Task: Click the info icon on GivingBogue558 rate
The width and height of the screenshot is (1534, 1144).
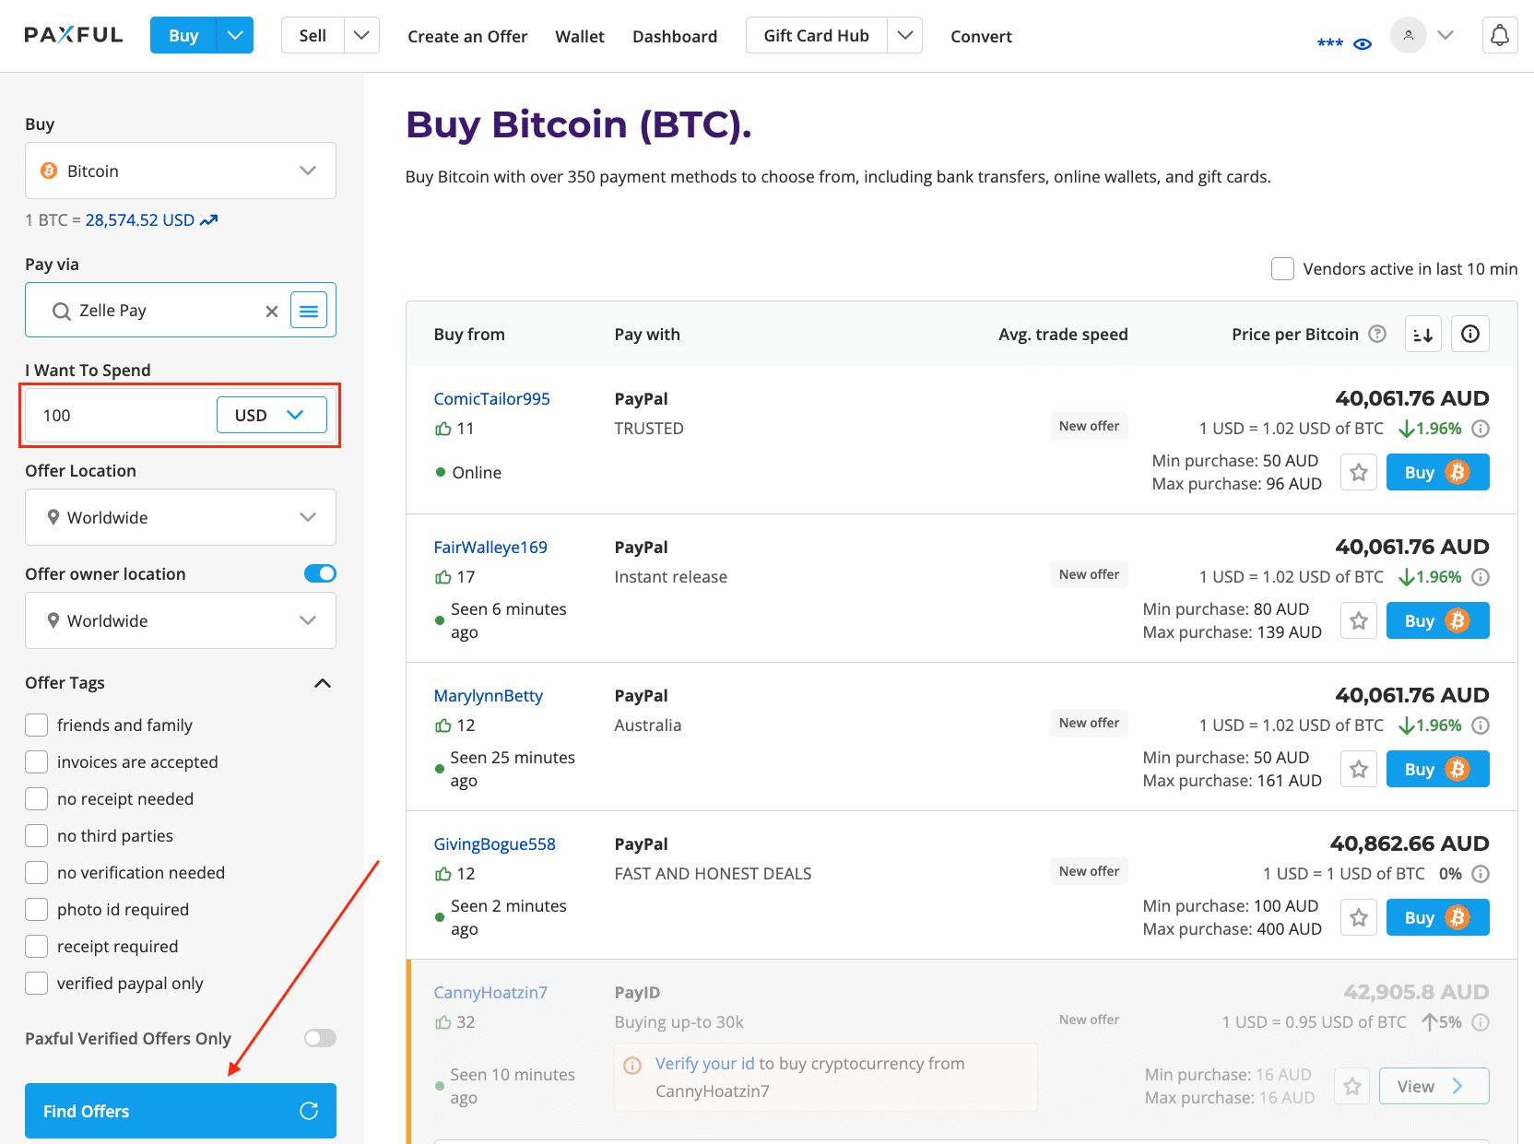Action: 1481,874
